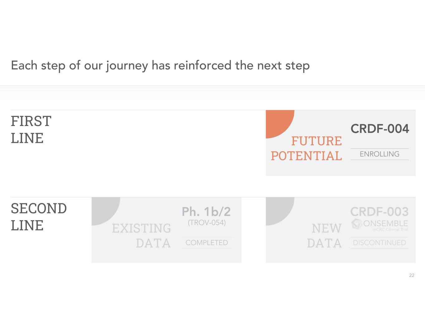Click the DISCONTINUED status label
The image size is (425, 329).
(x=379, y=243)
